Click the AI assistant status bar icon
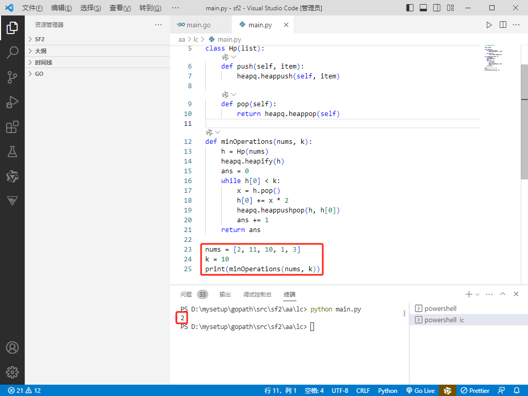The image size is (528, 396). pyautogui.click(x=448, y=391)
